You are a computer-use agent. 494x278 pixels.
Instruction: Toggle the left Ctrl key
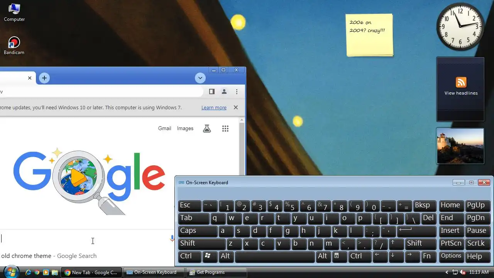(x=190, y=257)
